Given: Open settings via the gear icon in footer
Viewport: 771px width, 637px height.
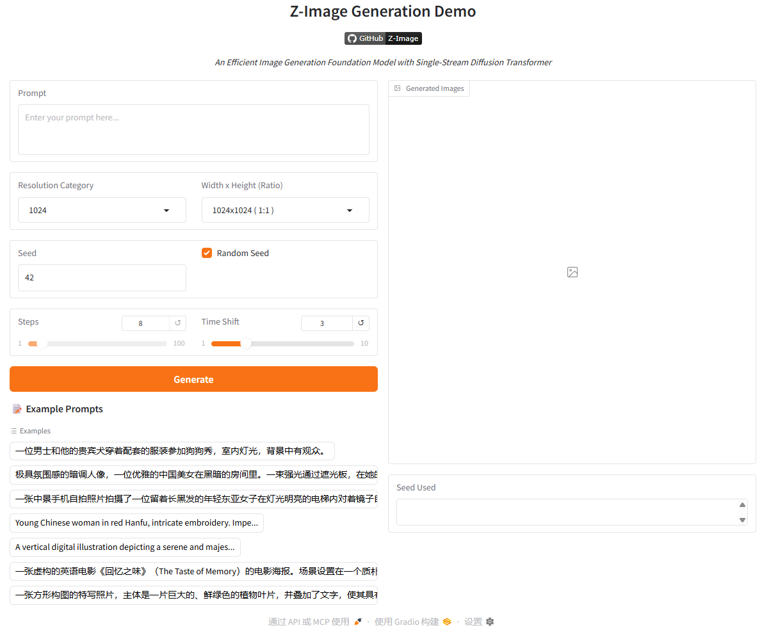Looking at the screenshot, I should pos(489,622).
